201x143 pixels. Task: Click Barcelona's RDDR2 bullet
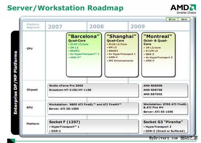tap(74, 51)
